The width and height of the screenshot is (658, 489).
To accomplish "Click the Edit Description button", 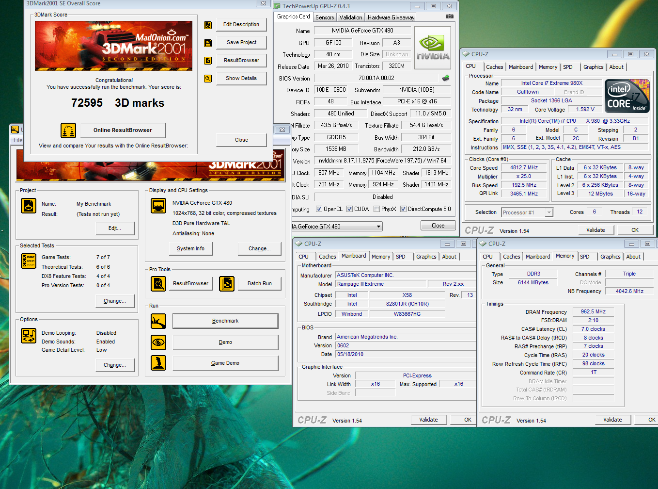I will tap(241, 24).
